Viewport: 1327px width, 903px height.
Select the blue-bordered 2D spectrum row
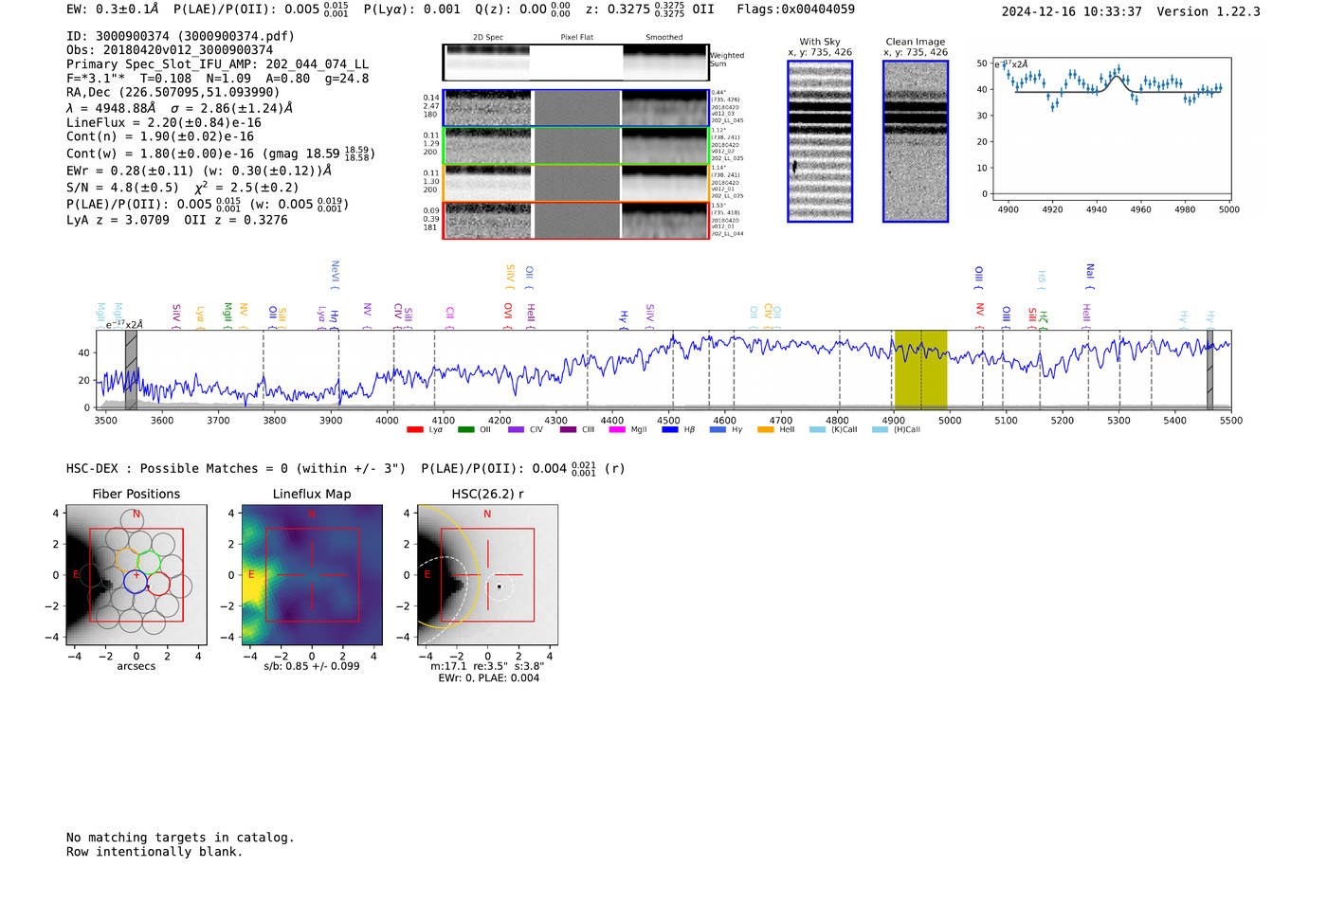click(575, 108)
